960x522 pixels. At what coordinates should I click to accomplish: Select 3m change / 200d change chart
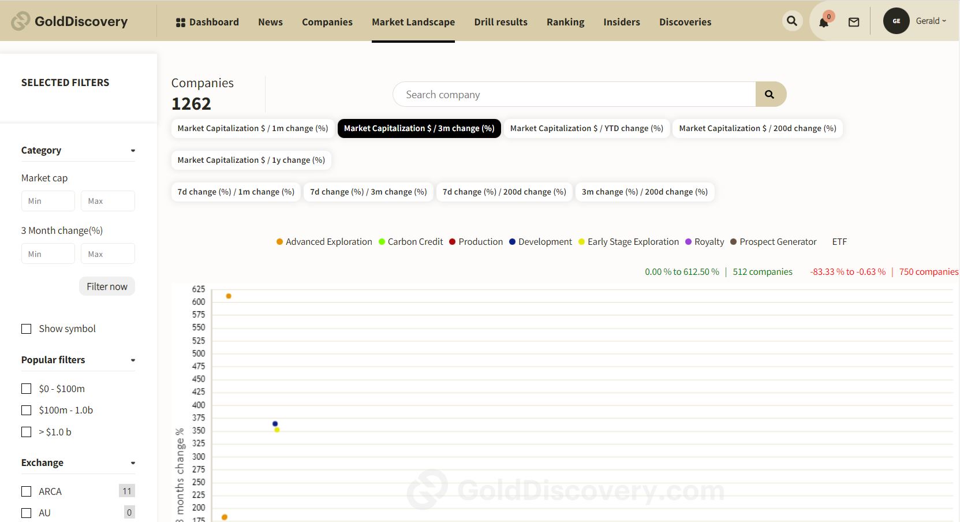click(645, 192)
